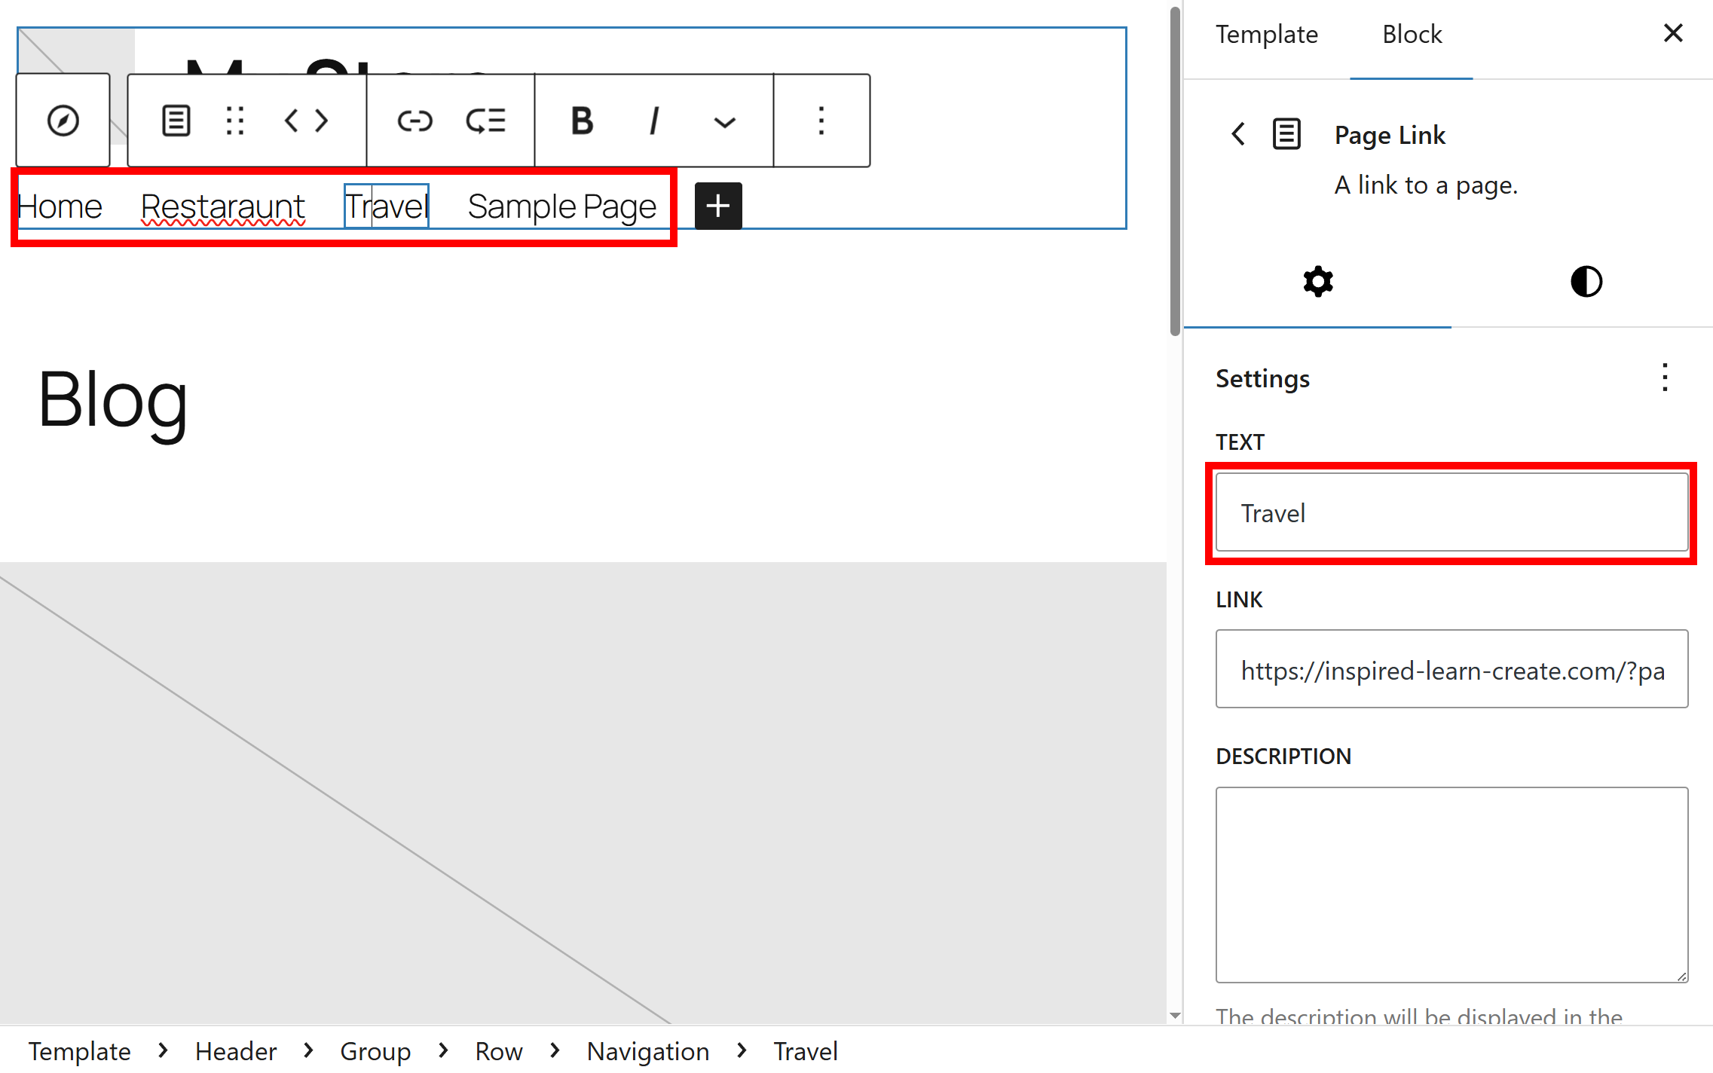Click the link chain icon

[x=414, y=121]
